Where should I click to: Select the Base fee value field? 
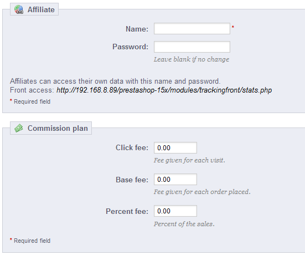pyautogui.click(x=175, y=180)
